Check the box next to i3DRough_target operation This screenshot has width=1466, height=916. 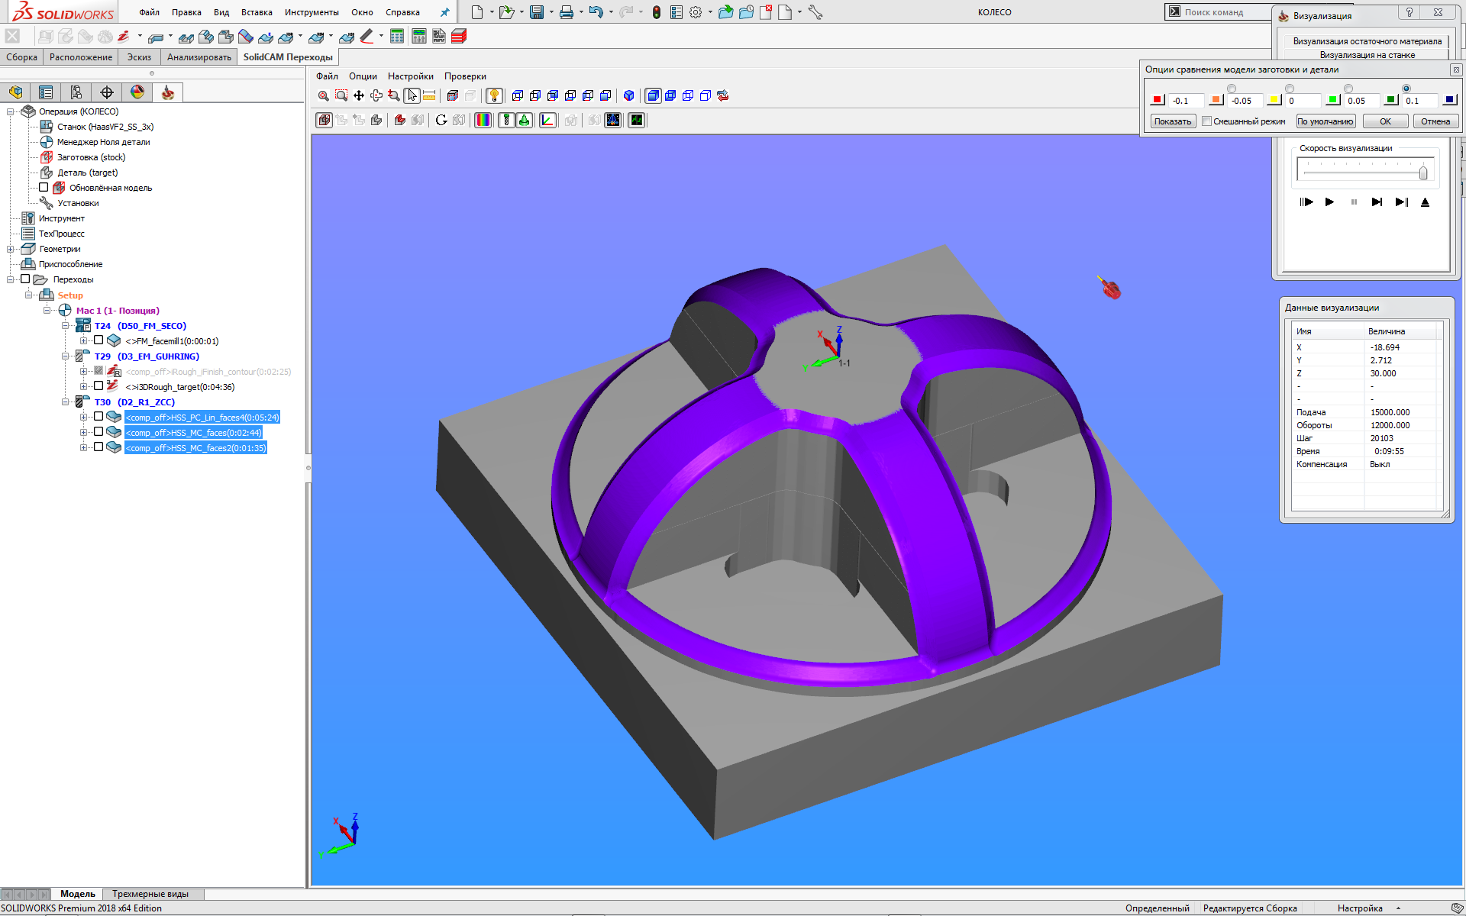98,386
